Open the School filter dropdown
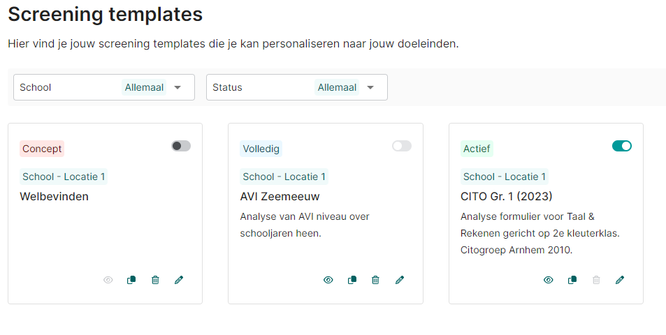This screenshot has width=666, height=335. pyautogui.click(x=103, y=87)
